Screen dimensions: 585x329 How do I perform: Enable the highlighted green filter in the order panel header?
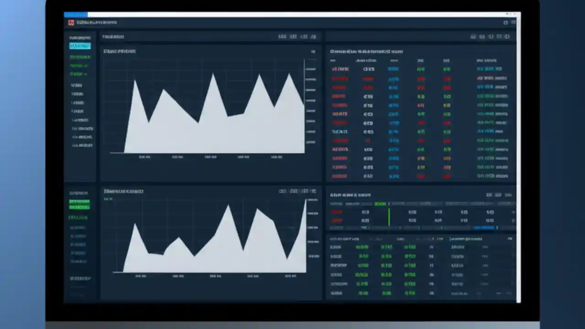[x=380, y=204]
